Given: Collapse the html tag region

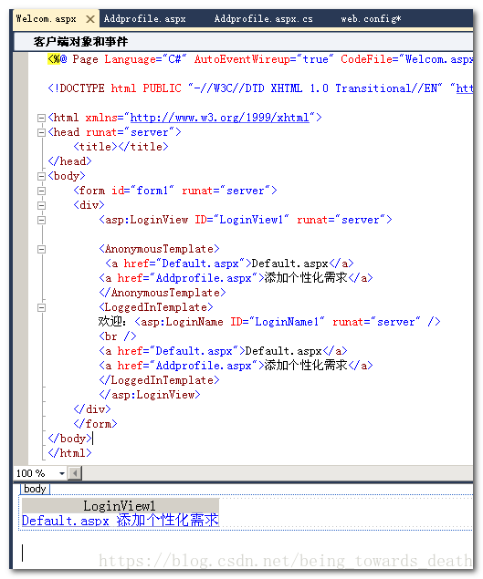Looking at the screenshot, I should [x=41, y=119].
